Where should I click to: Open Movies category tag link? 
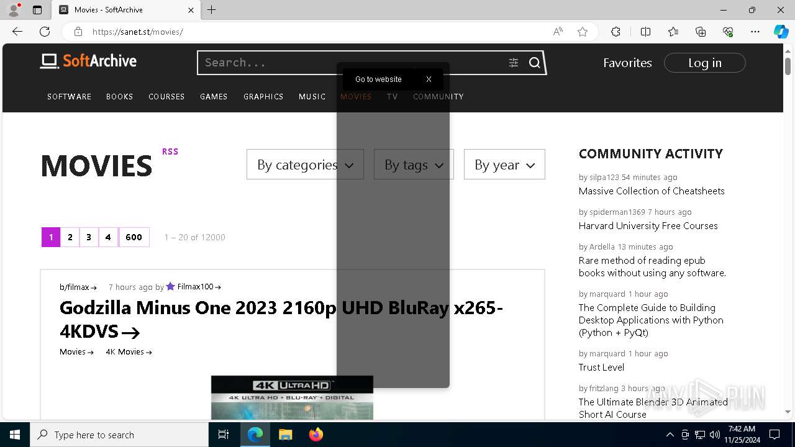(76, 352)
